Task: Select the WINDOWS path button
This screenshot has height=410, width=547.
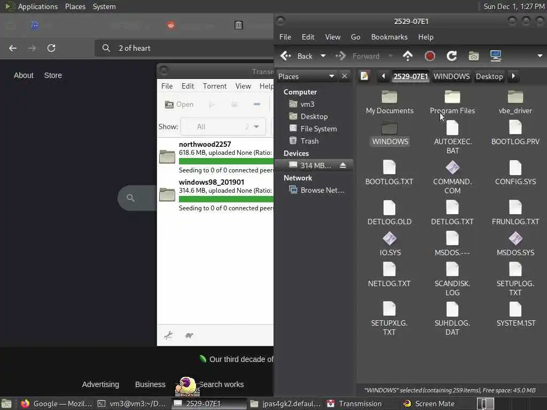Action: 451,76
